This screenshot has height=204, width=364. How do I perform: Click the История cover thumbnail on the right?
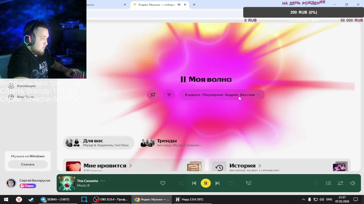coord(340,166)
